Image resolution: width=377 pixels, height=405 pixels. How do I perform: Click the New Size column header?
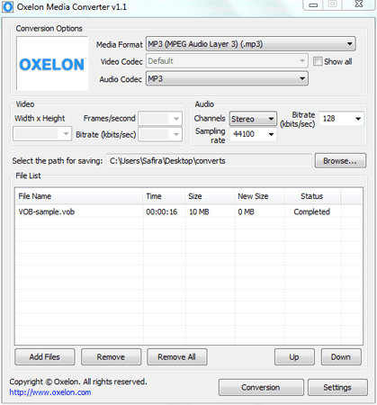pos(259,196)
